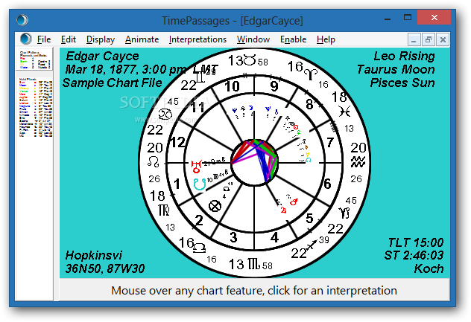Click the Edgar Cayce name heading

(102, 56)
